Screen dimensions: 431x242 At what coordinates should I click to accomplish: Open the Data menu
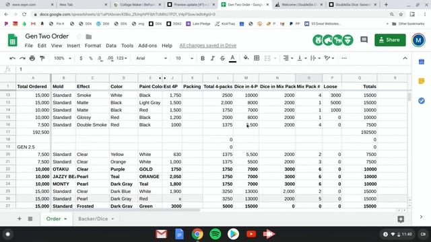tap(111, 46)
